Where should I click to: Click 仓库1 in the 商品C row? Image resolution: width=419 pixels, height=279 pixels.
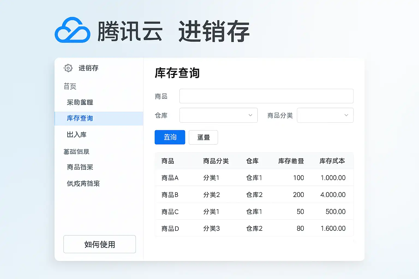click(x=254, y=212)
